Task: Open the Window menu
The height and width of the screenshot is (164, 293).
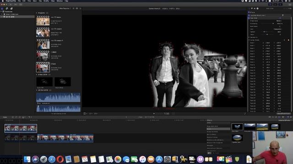Action: (60, 1)
